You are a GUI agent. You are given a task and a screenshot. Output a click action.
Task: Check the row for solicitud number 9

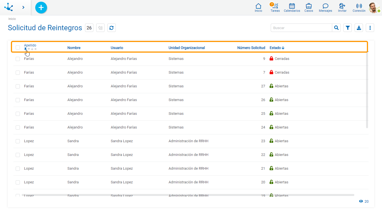pyautogui.click(x=18, y=59)
